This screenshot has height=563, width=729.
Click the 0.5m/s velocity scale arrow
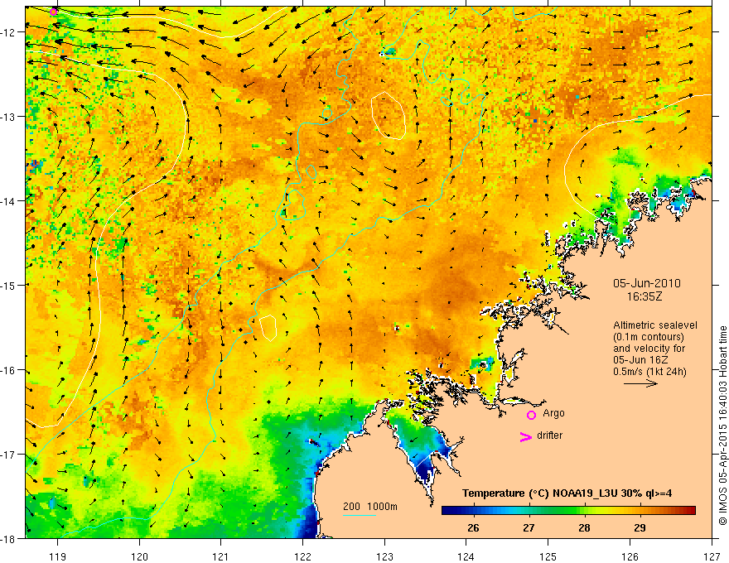tap(640, 383)
